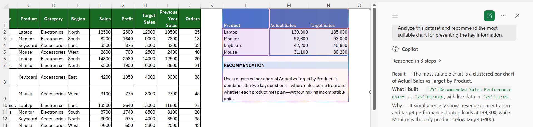
Task: Select row 8 header
Action: click(4, 77)
